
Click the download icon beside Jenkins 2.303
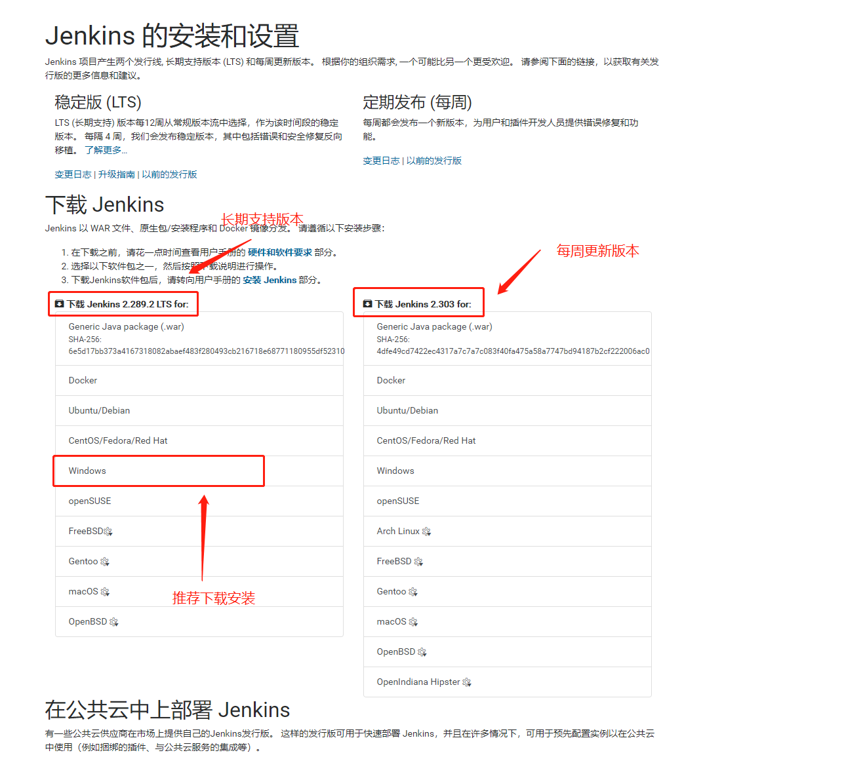367,304
